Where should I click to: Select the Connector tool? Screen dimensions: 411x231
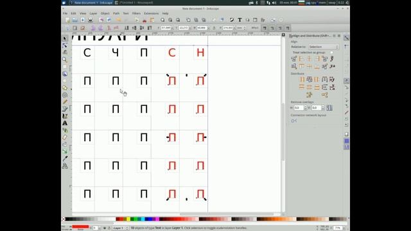click(x=65, y=166)
